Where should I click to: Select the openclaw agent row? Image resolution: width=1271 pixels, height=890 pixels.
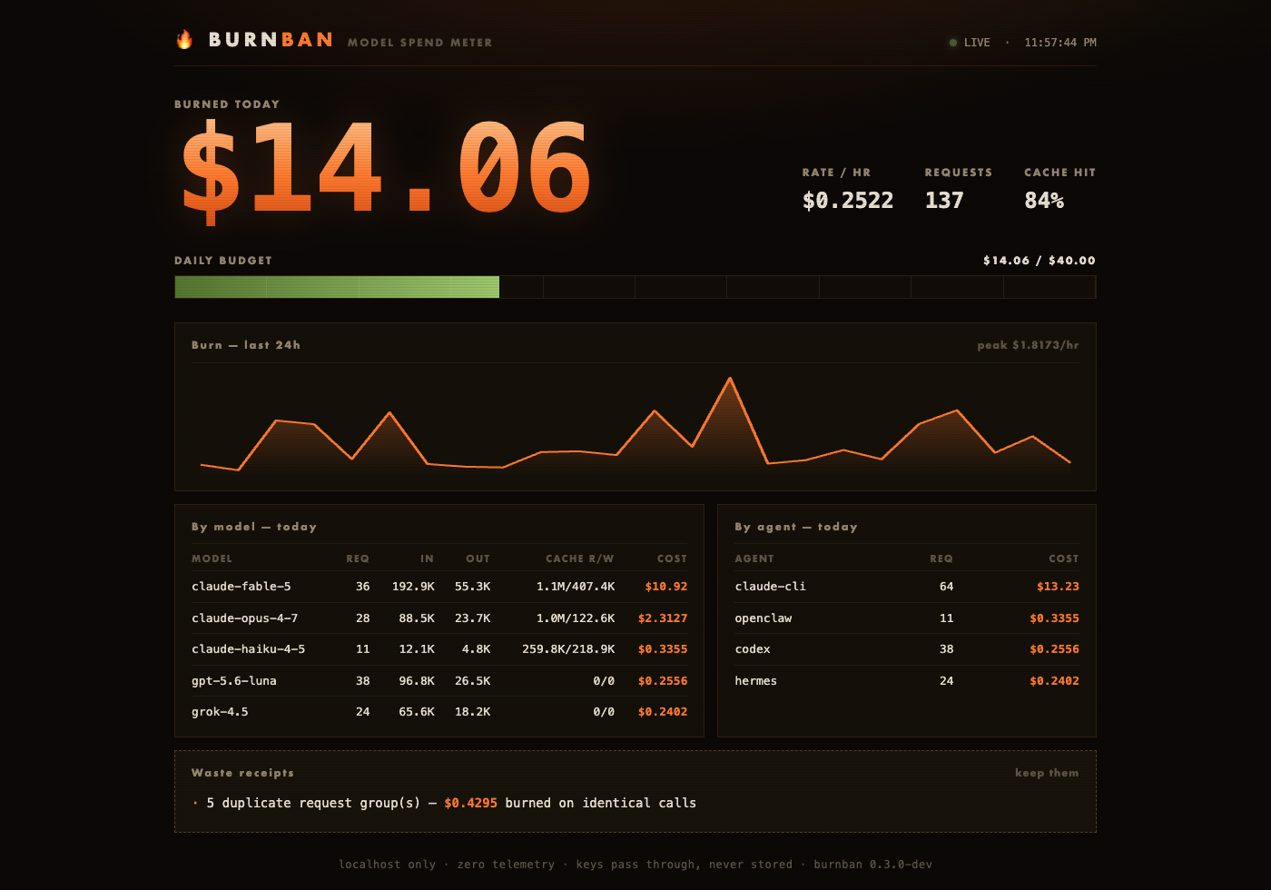coord(907,618)
